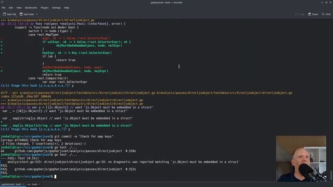333x187 pixels.
Task: Click the 'var expr *ast.SelectorExpr' line
Action: coord(65,82)
